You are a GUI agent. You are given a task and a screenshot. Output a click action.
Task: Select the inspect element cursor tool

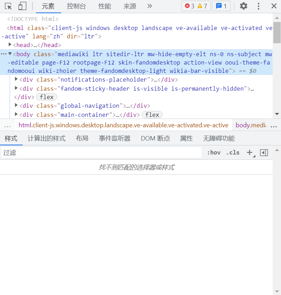pos(8,6)
